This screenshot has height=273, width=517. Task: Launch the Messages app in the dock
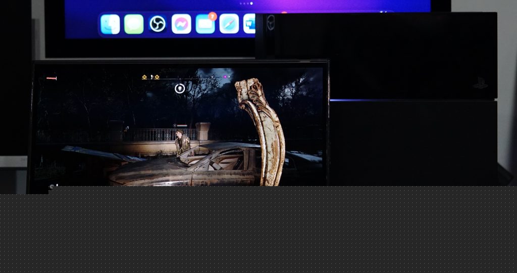coord(134,24)
